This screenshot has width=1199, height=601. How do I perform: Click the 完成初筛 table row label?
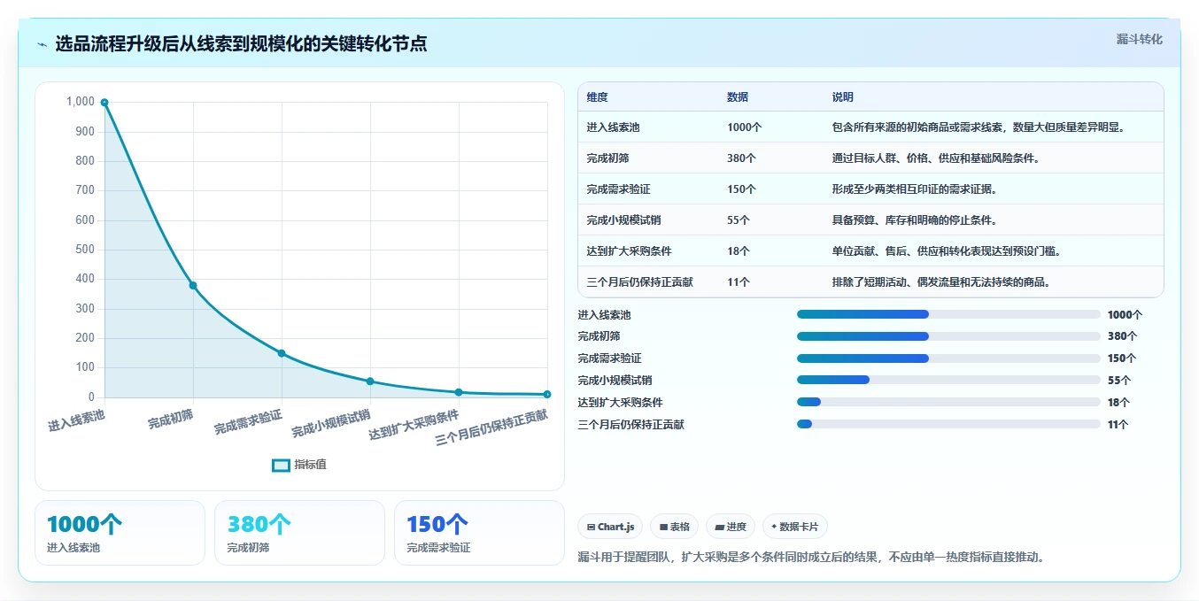pyautogui.click(x=607, y=158)
